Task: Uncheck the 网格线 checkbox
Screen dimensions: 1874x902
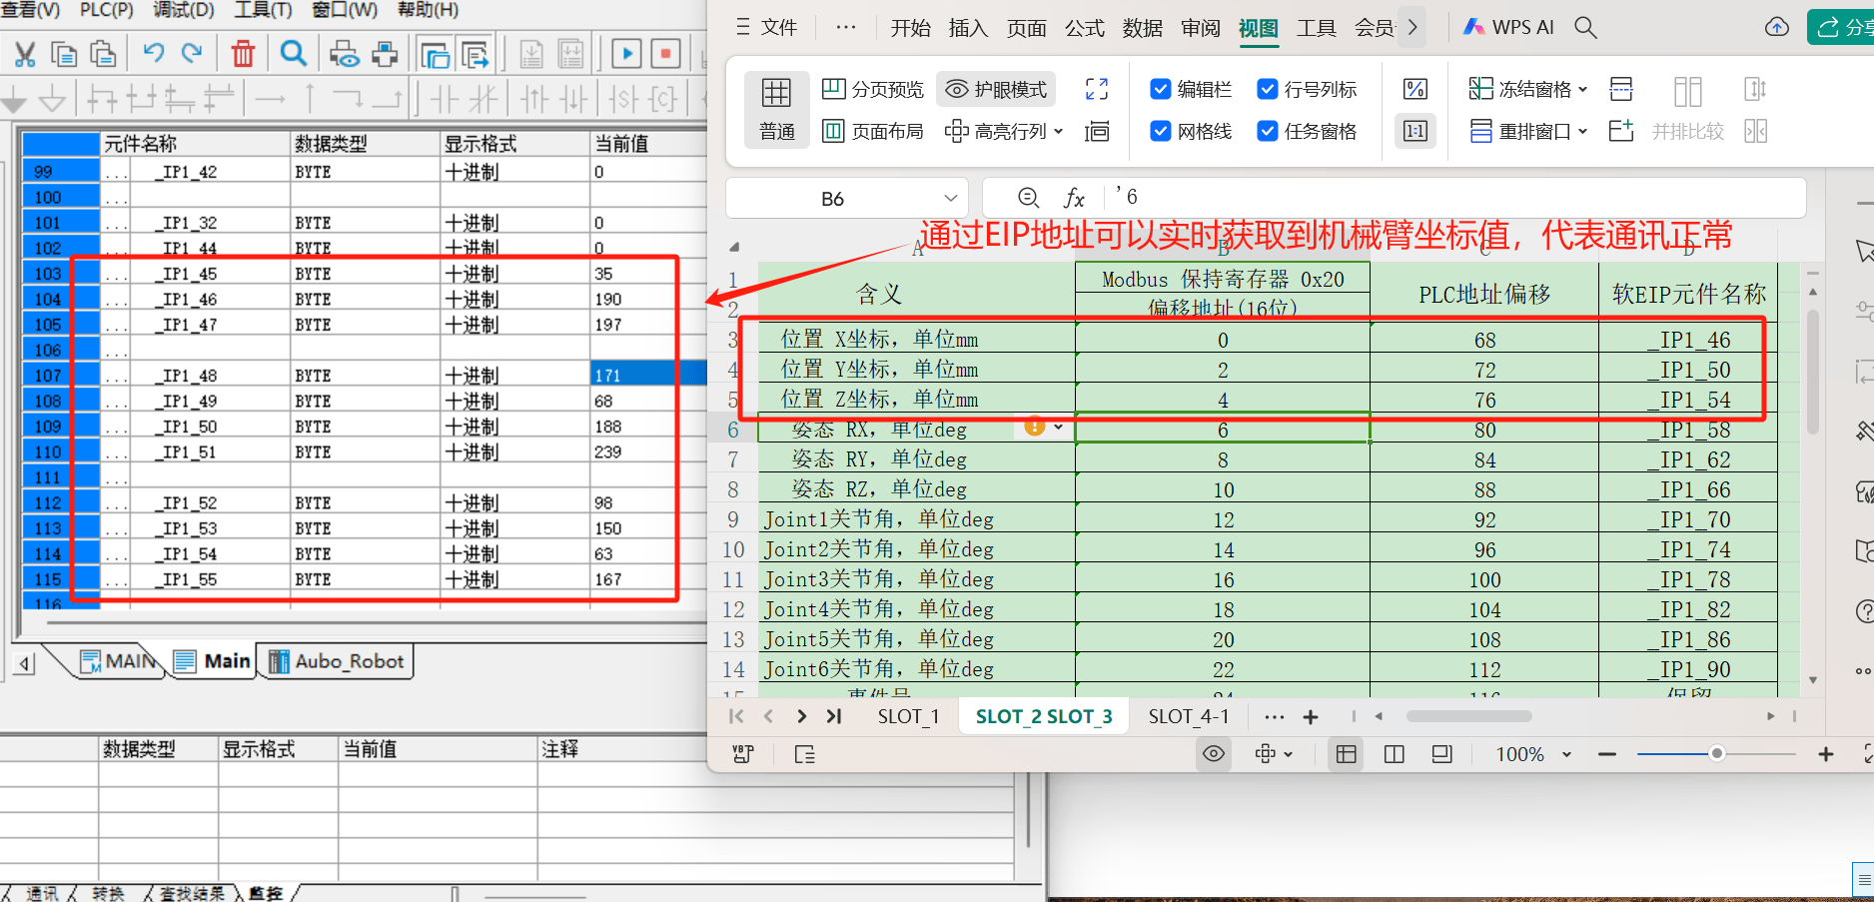Action: (x=1160, y=131)
